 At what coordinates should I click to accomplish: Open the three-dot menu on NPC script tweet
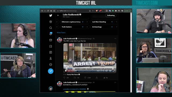[x=115, y=39]
